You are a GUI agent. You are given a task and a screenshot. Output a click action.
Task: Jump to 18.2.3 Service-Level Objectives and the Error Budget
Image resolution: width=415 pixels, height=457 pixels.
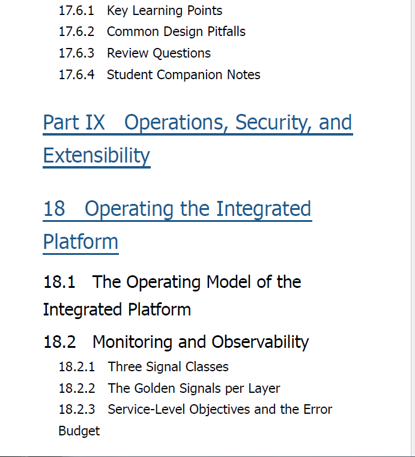195,420
